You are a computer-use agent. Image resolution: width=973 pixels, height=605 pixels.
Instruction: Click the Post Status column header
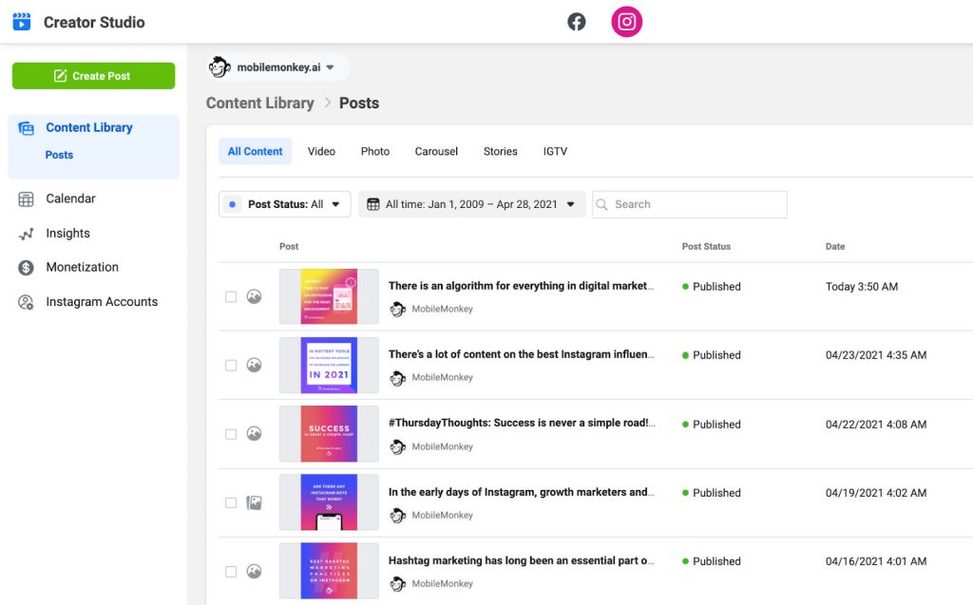pos(706,246)
